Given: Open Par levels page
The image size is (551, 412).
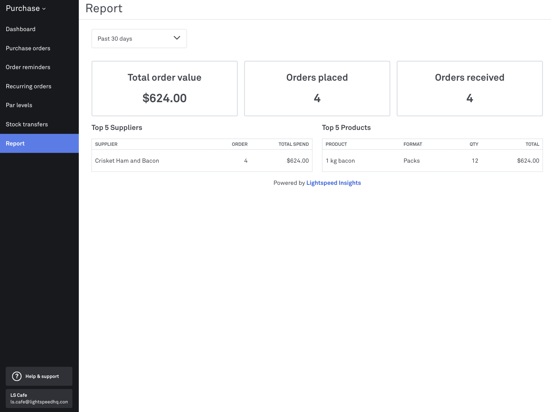Looking at the screenshot, I should coord(19,105).
